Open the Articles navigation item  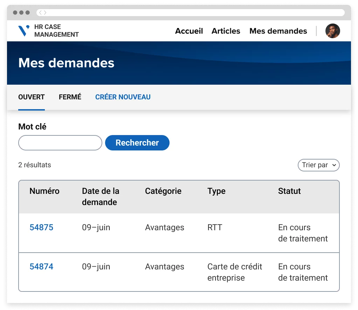point(226,31)
